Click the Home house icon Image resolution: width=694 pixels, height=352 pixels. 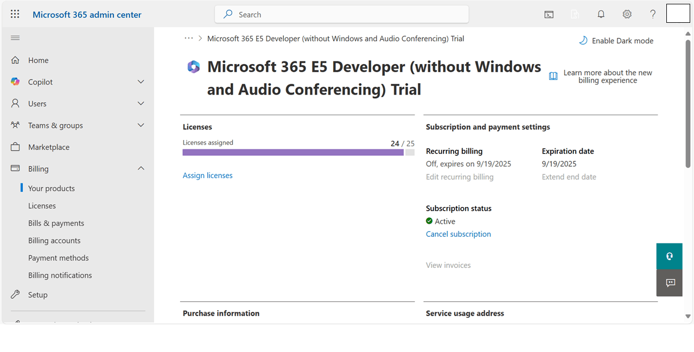pos(15,60)
